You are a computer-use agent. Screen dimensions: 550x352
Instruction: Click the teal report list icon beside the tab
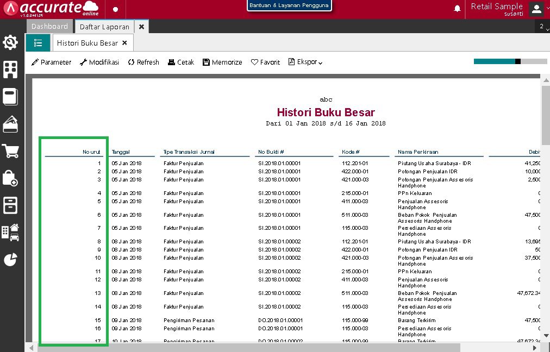37,42
